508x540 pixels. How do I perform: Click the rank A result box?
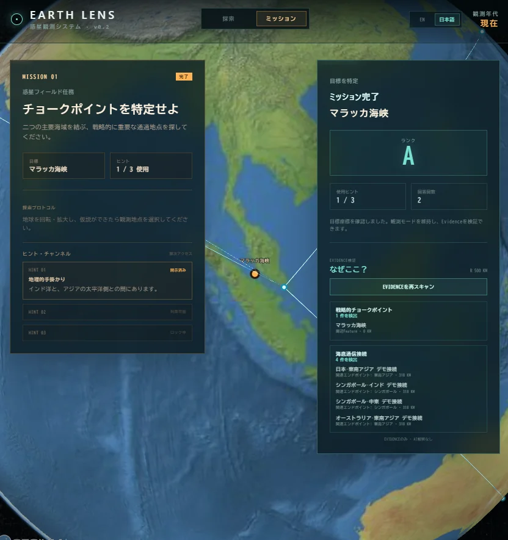408,153
